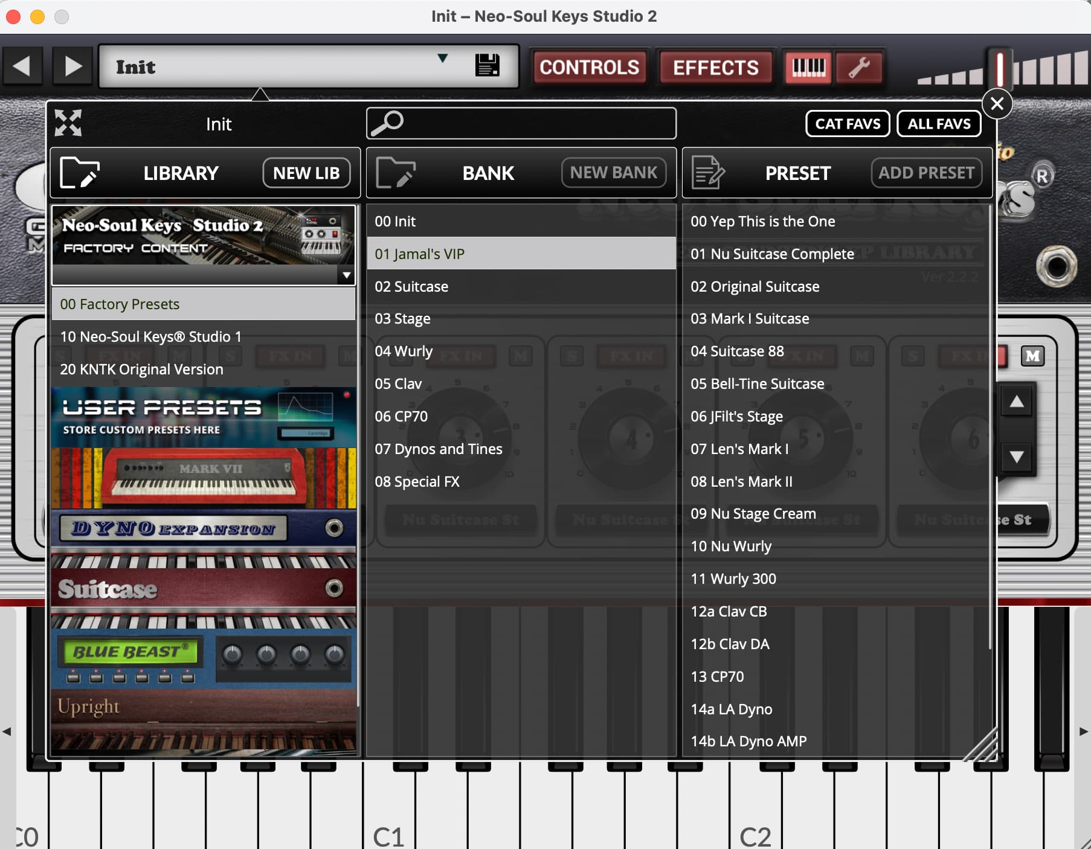
Task: Open the preset name dropdown arrow
Action: click(x=443, y=58)
